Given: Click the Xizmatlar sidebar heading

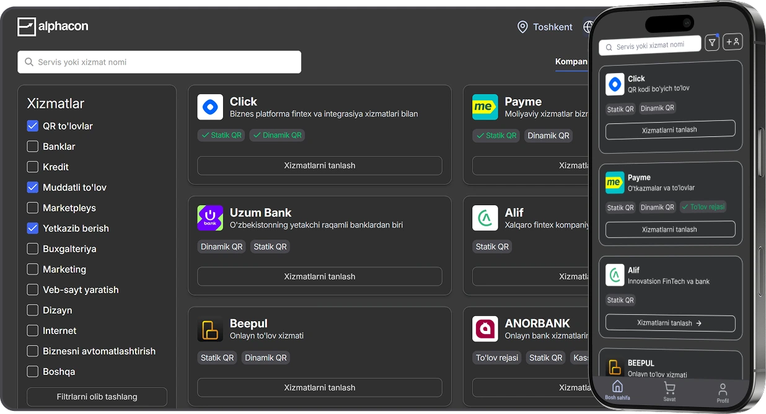Looking at the screenshot, I should pyautogui.click(x=56, y=103).
